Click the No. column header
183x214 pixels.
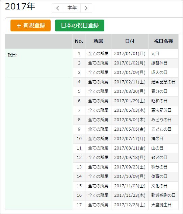coord(79,41)
